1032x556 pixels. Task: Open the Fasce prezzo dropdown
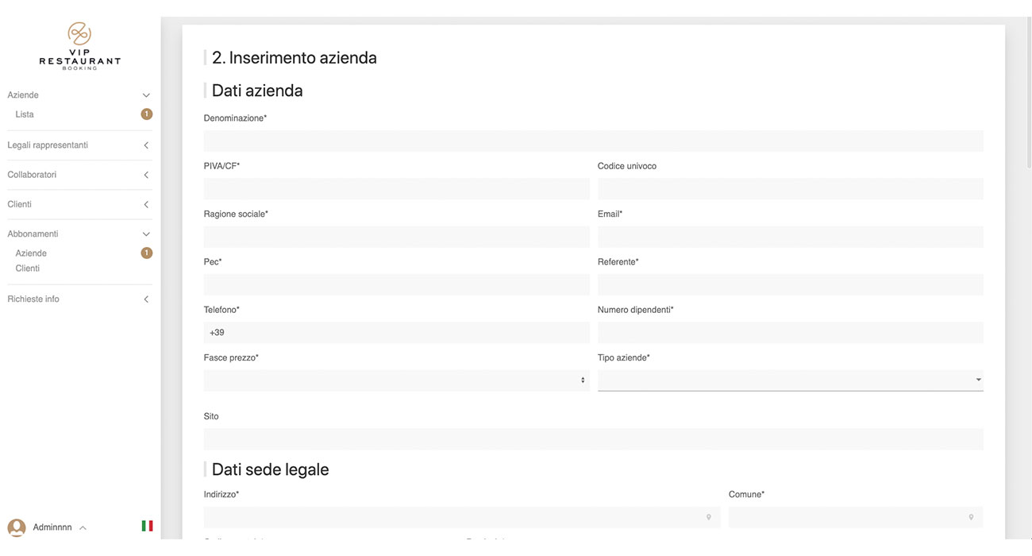click(x=396, y=380)
